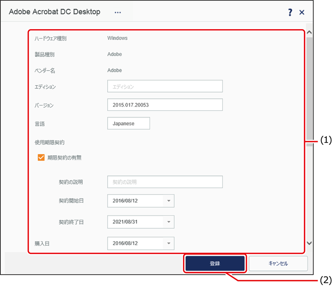Open the three-dots menu beside the title

(118, 12)
